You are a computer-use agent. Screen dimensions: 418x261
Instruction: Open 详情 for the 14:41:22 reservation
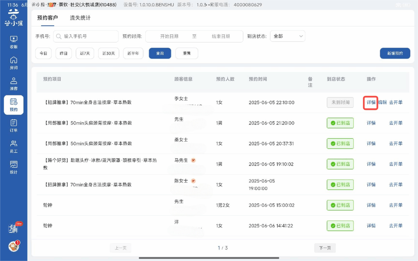click(371, 226)
